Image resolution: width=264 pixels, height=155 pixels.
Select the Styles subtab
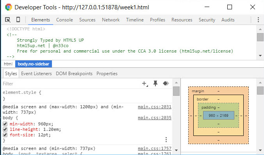tap(11, 74)
